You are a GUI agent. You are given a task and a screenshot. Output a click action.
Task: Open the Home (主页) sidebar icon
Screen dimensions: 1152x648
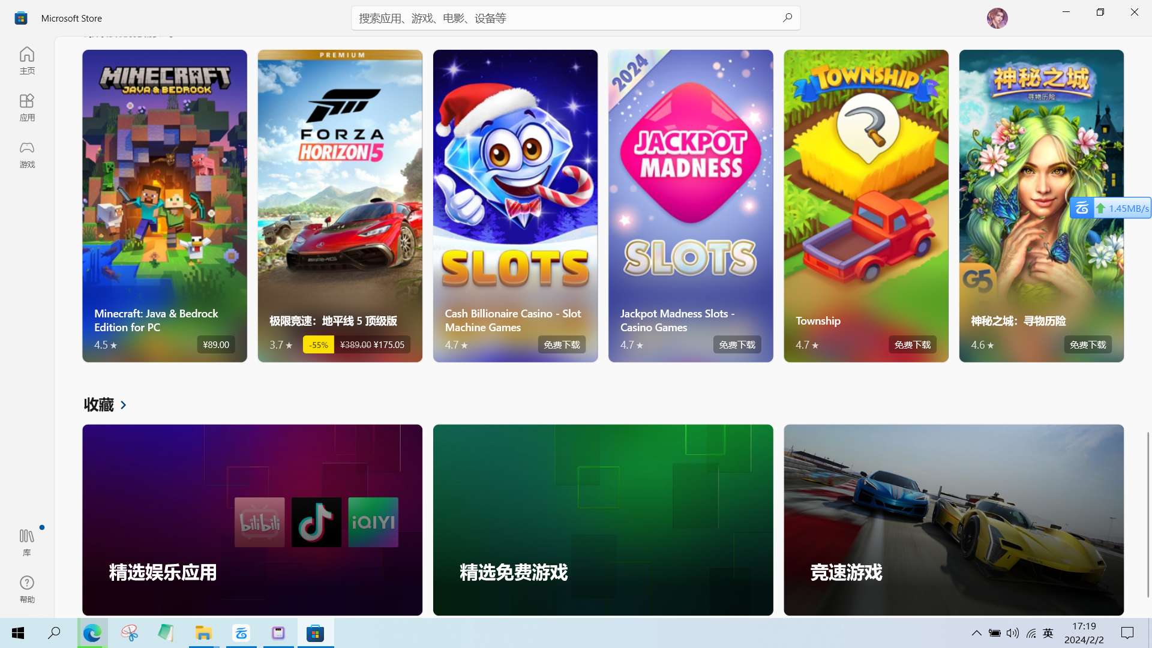point(27,61)
